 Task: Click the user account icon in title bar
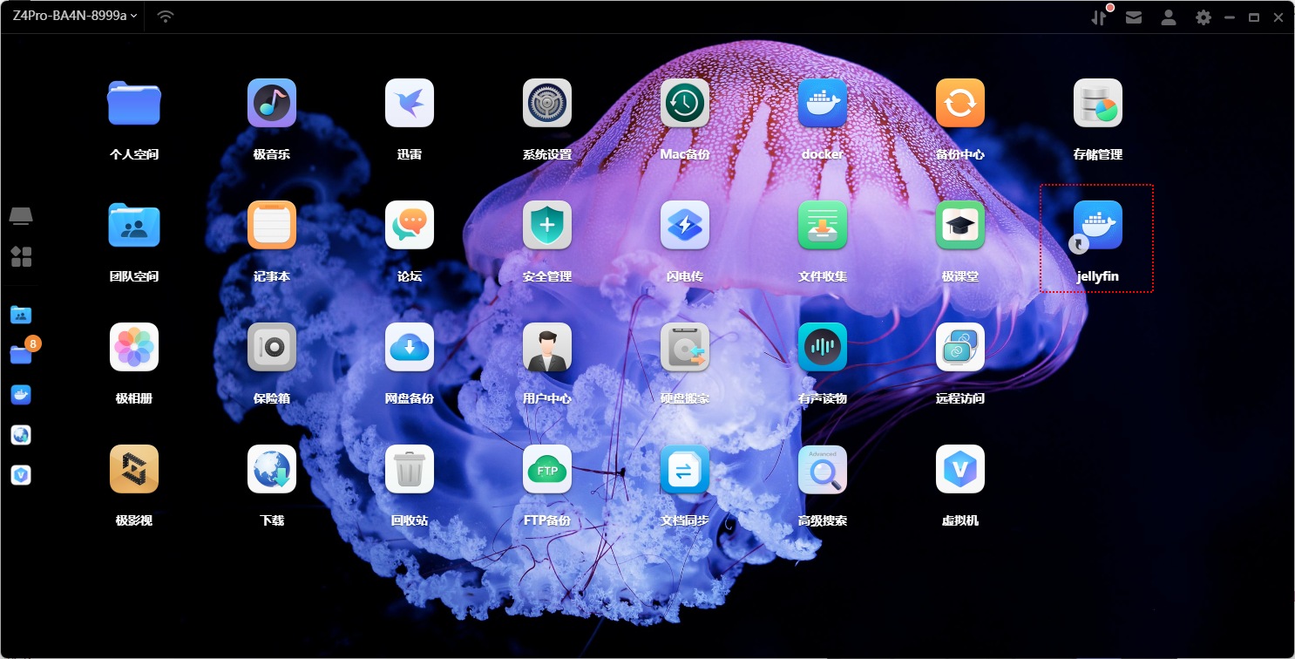(1169, 17)
